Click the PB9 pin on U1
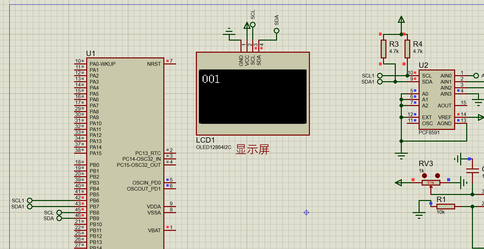Image resolution: width=484 pixels, height=249 pixels. coord(94,218)
